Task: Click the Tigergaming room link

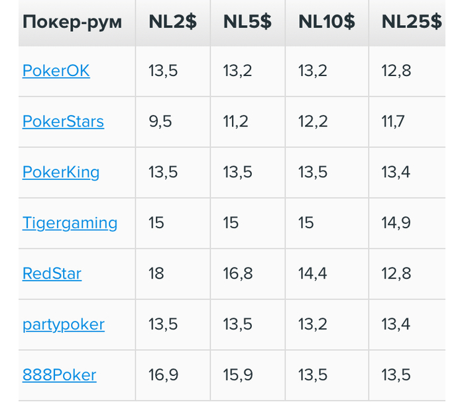Action: tap(70, 223)
